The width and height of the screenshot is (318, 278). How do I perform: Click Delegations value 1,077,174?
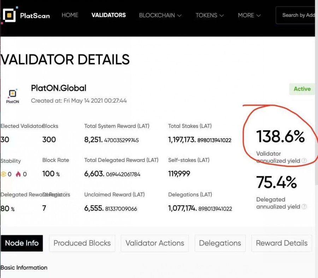200,209
